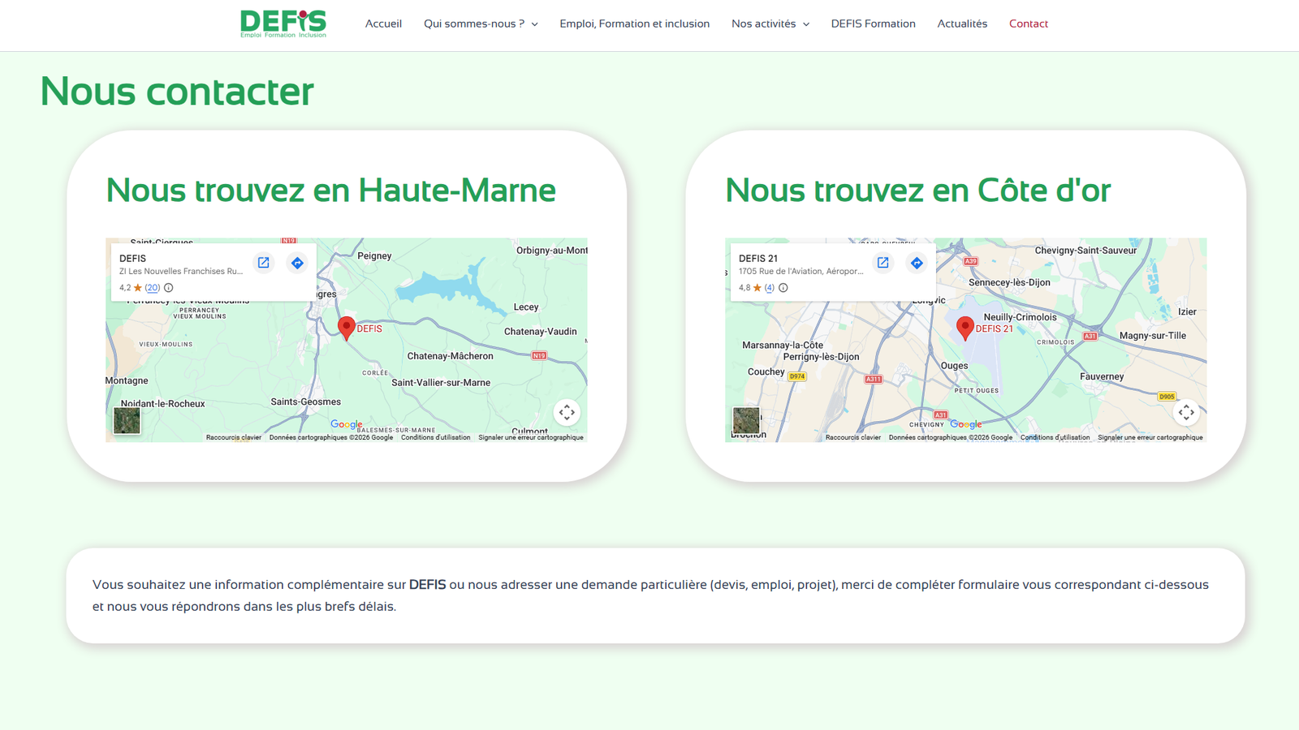
Task: Open larger map for DEFIS Haute-Marne
Action: pyautogui.click(x=263, y=263)
